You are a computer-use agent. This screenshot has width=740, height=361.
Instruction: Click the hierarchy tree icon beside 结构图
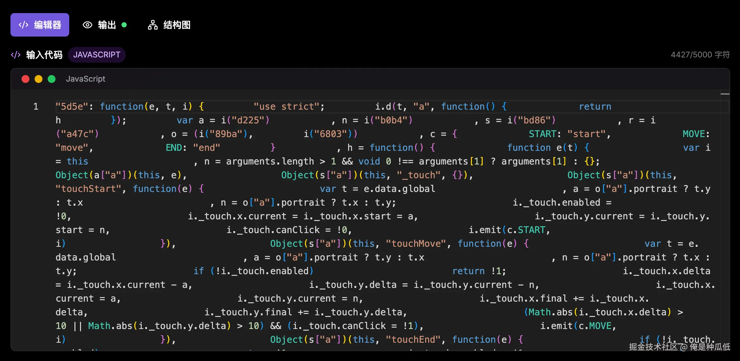[153, 25]
